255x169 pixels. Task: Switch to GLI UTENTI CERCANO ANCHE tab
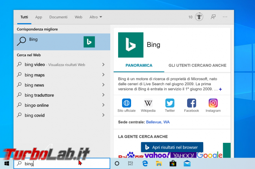(197, 65)
